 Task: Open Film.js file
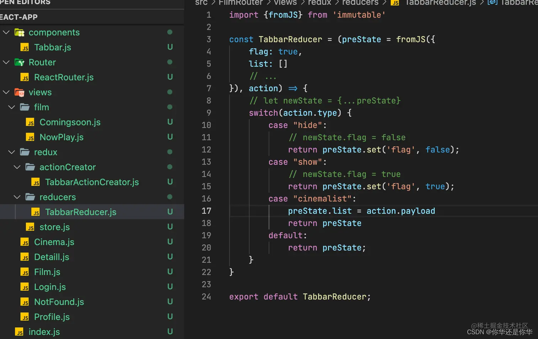click(47, 272)
